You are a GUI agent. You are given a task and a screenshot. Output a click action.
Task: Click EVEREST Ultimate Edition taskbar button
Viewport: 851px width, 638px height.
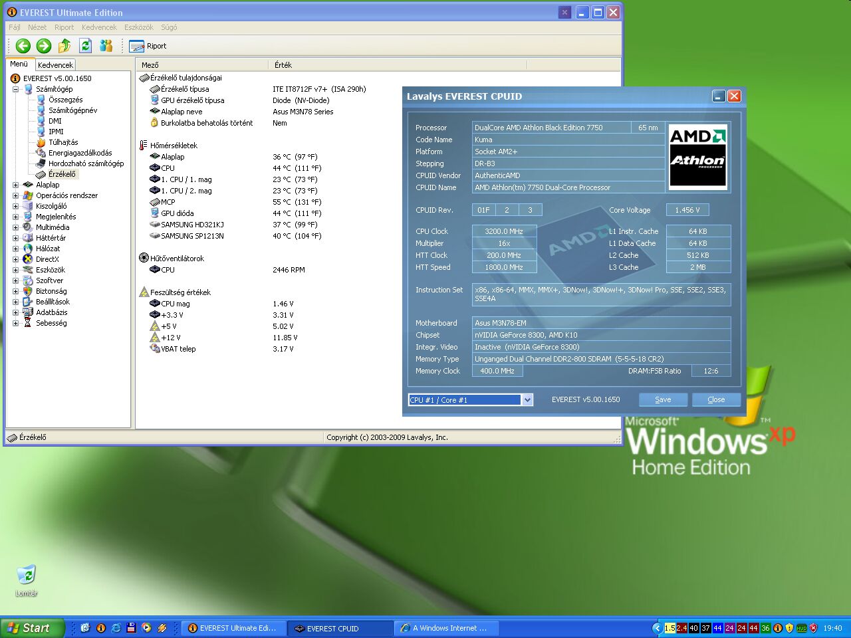(x=233, y=628)
